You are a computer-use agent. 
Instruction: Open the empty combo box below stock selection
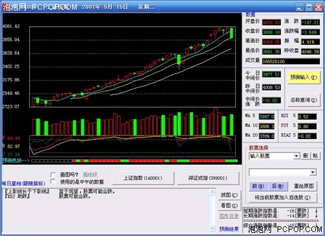[x=283, y=172]
